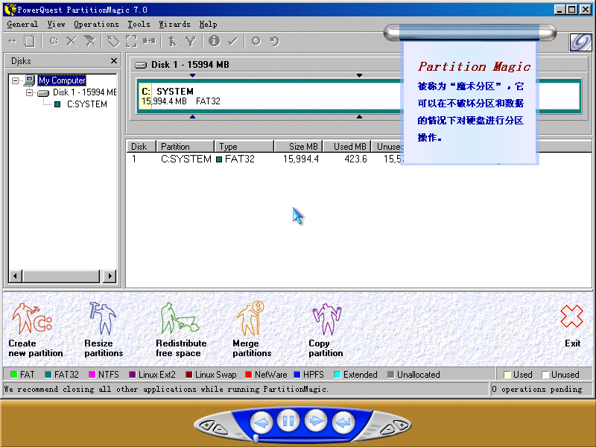The width and height of the screenshot is (596, 447).
Task: Click the Disks panel right scroll arrow
Action: tap(110, 276)
